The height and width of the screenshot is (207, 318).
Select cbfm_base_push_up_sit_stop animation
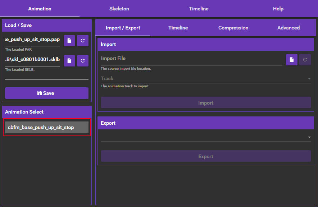point(46,128)
